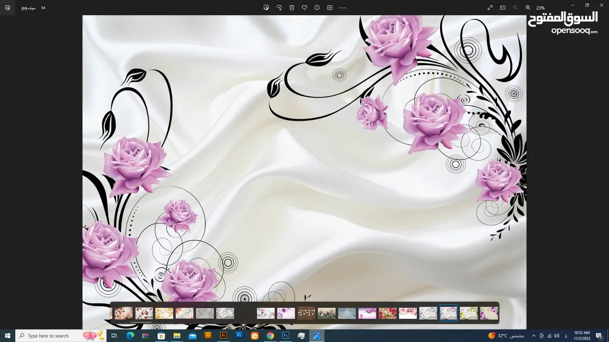
Task: Select the currently highlighted filmstrip thumbnail
Action: [448, 313]
